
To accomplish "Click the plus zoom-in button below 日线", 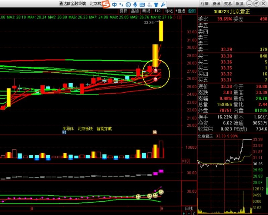I will 184,214.
